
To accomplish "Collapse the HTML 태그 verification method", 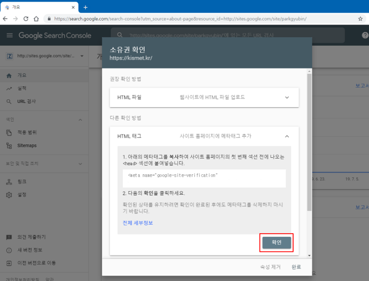I will (x=287, y=136).
